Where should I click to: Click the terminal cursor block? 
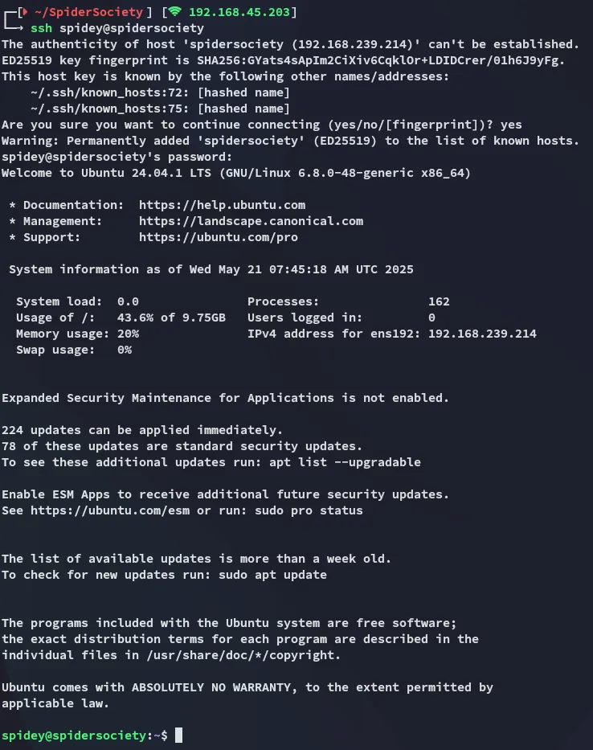[178, 736]
